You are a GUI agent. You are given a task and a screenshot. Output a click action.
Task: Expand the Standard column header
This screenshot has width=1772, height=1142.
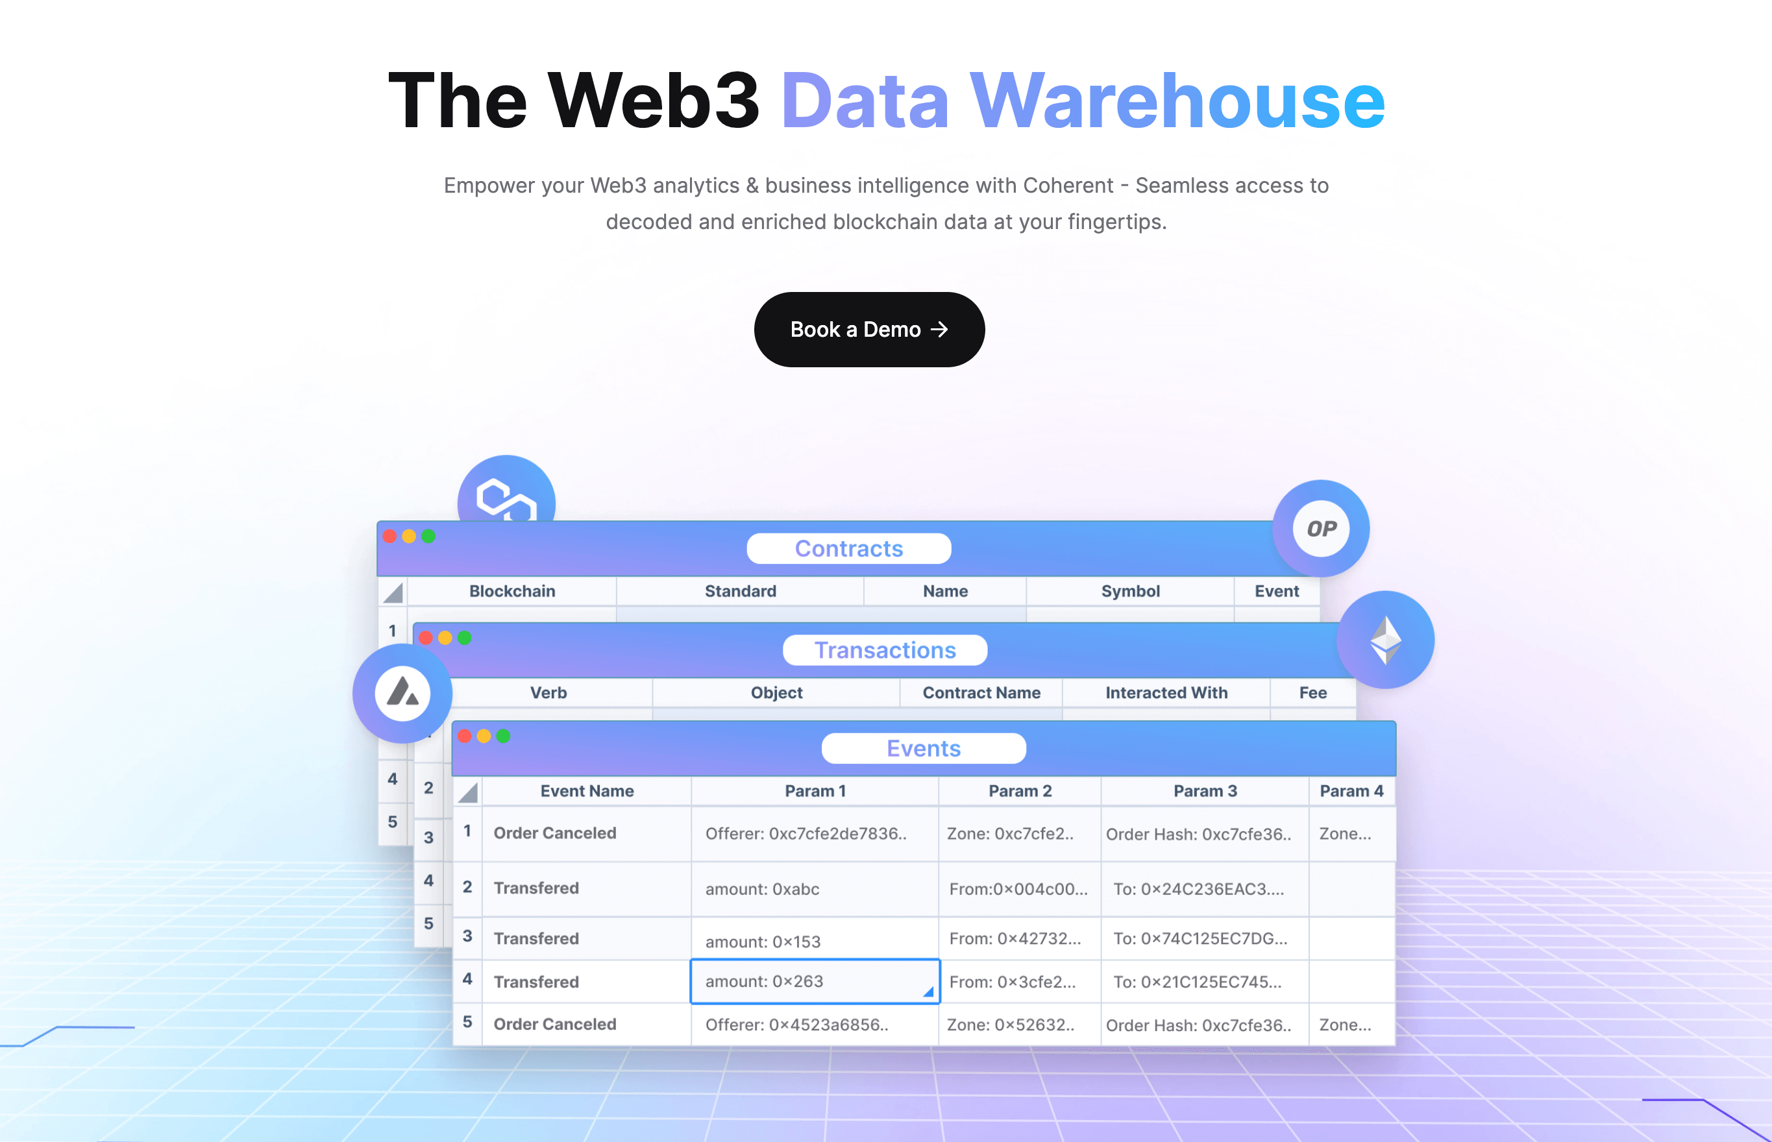pyautogui.click(x=739, y=592)
